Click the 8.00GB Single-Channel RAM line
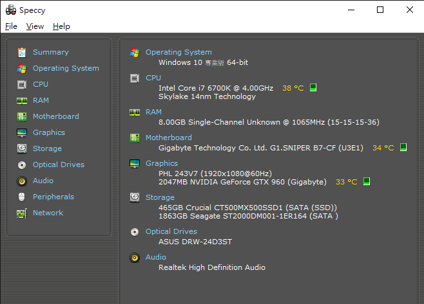Screen dimensions: 424x304 269,122
